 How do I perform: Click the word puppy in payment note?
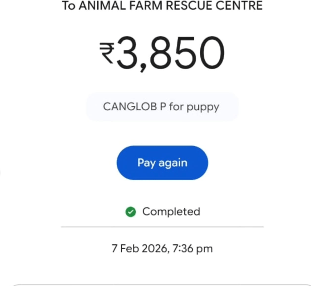click(x=203, y=107)
